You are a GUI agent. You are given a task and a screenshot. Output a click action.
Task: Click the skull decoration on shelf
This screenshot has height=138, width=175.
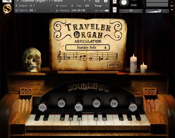point(32,60)
